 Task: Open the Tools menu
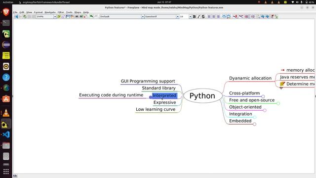click(69, 12)
